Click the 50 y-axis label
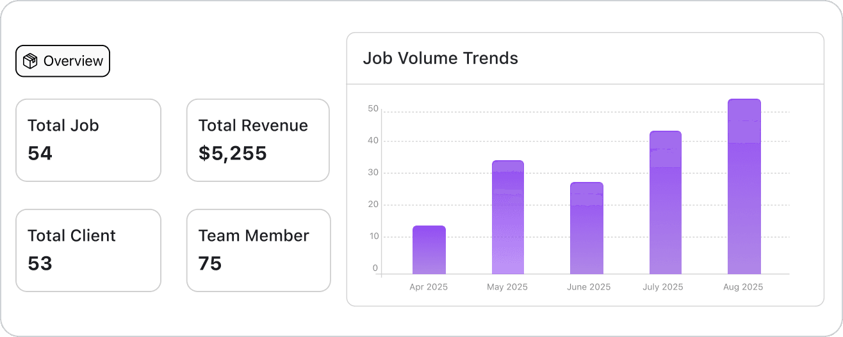843x337 pixels. point(373,109)
